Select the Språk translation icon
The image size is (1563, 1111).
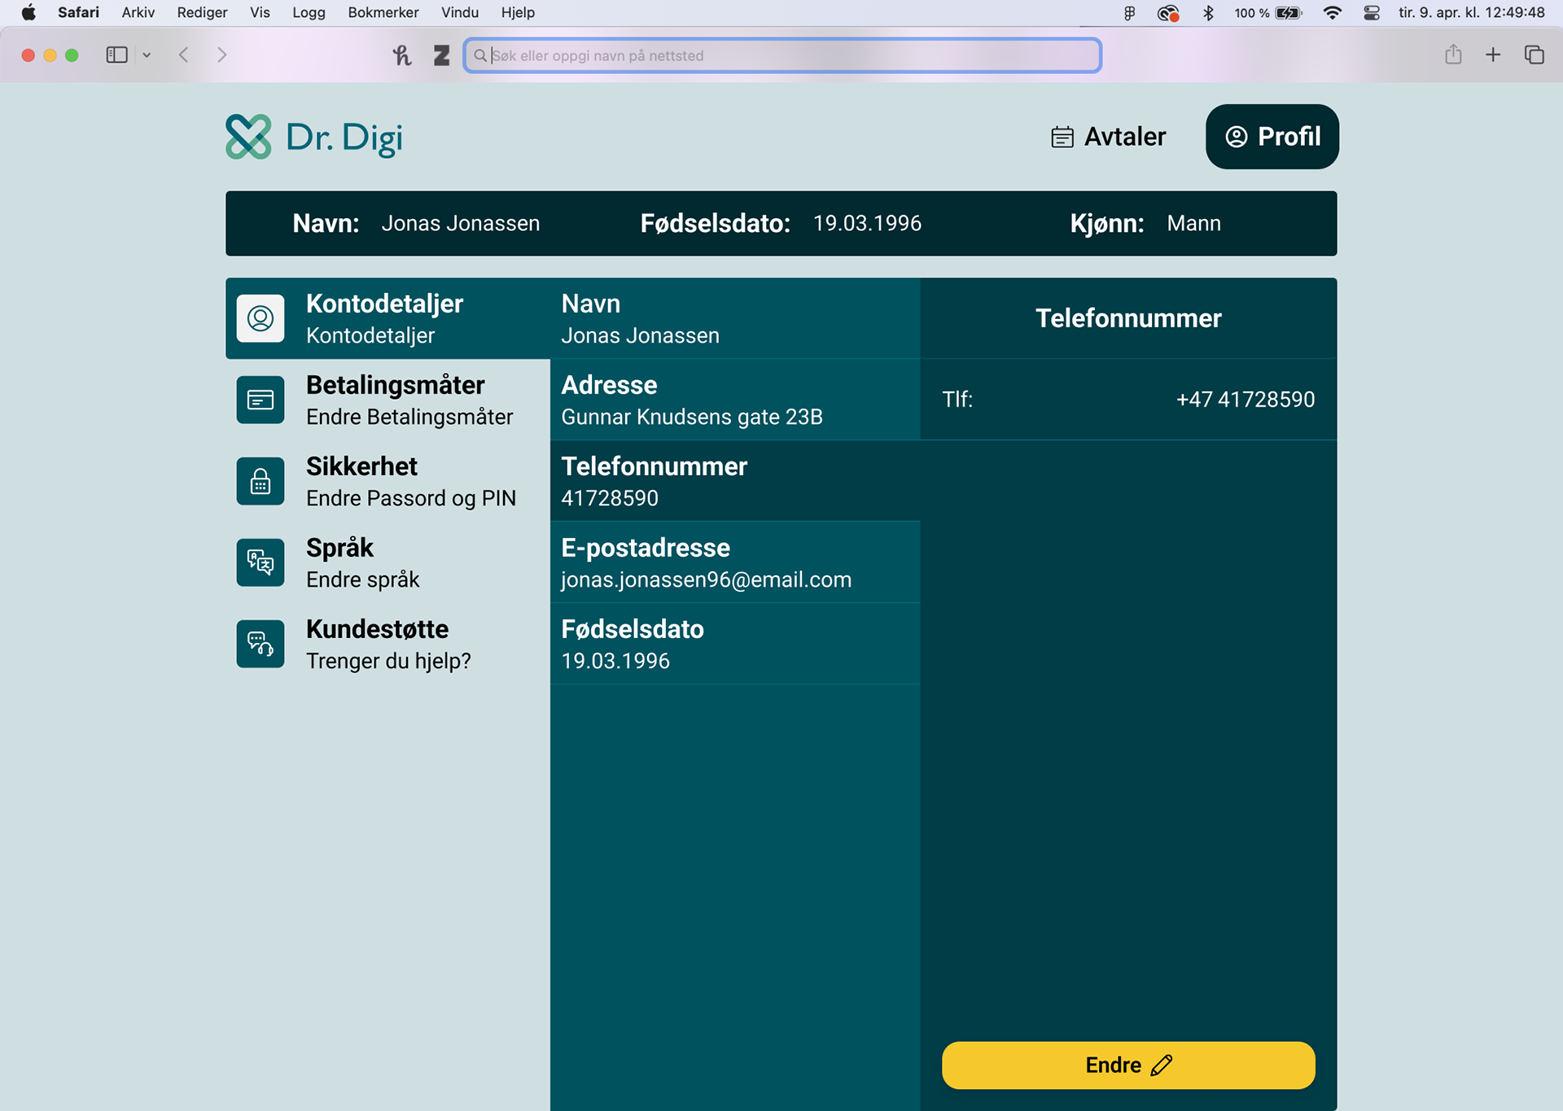point(260,562)
